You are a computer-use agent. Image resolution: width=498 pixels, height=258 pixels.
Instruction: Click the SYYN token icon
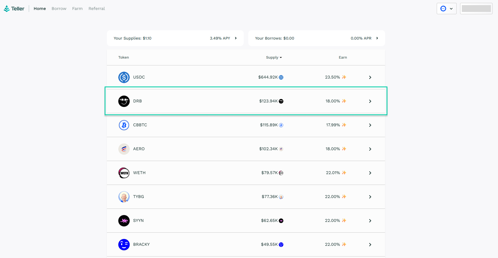[x=124, y=221]
